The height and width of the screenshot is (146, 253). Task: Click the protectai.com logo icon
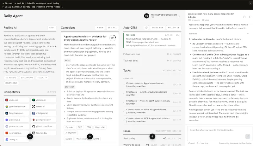click(7, 126)
